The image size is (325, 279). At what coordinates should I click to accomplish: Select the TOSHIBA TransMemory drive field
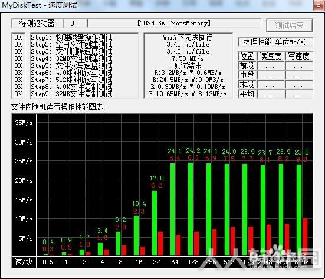point(174,23)
